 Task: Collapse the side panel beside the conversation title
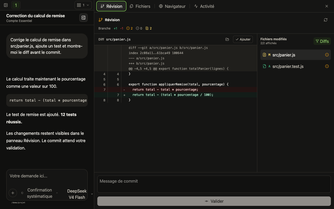(83, 18)
